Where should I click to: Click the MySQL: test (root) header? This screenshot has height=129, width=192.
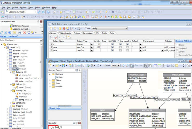[22, 36]
